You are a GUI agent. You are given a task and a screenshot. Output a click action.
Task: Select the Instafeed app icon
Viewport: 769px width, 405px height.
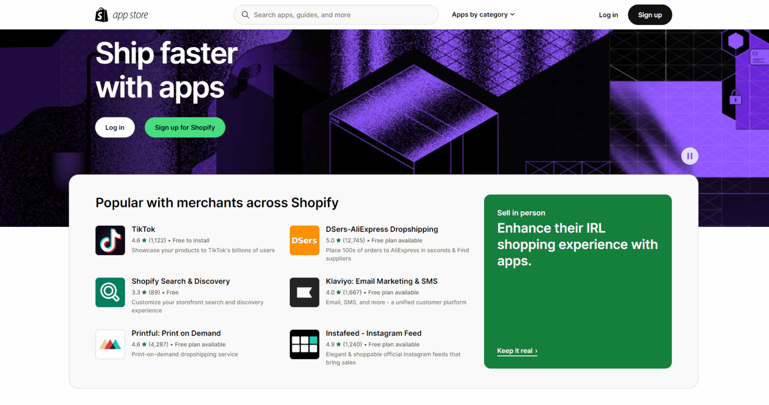tap(304, 344)
